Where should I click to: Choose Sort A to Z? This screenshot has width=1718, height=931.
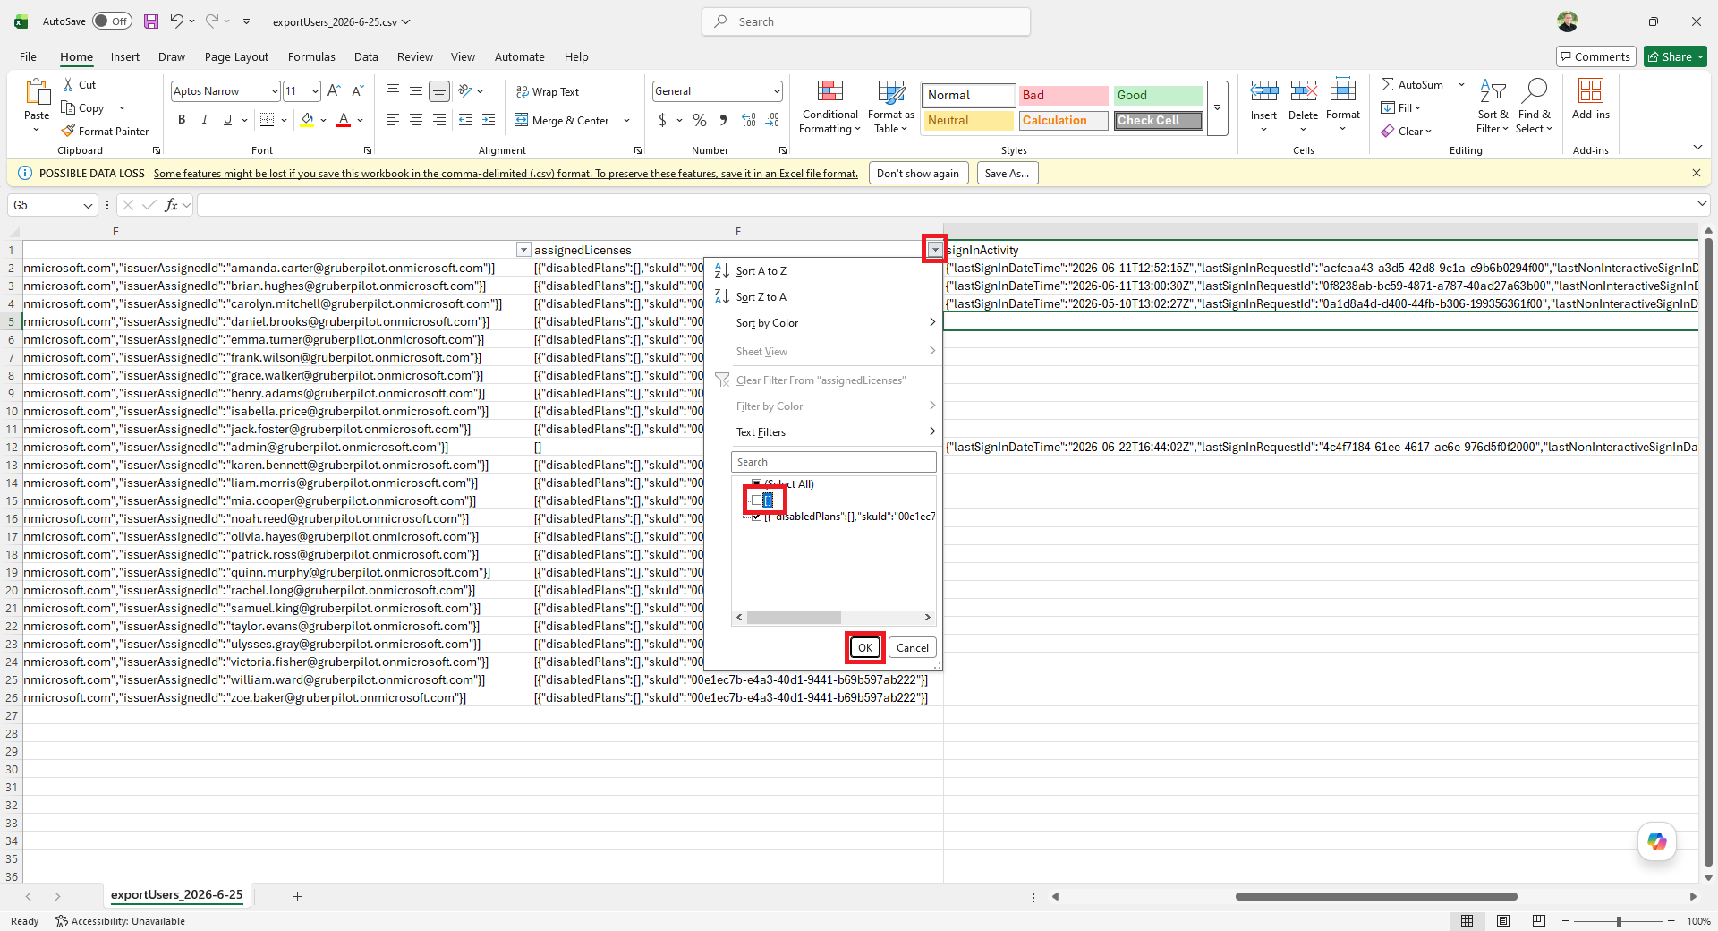(x=761, y=271)
